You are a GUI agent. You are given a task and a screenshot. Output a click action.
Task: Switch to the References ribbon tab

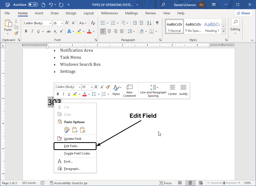click(x=109, y=13)
